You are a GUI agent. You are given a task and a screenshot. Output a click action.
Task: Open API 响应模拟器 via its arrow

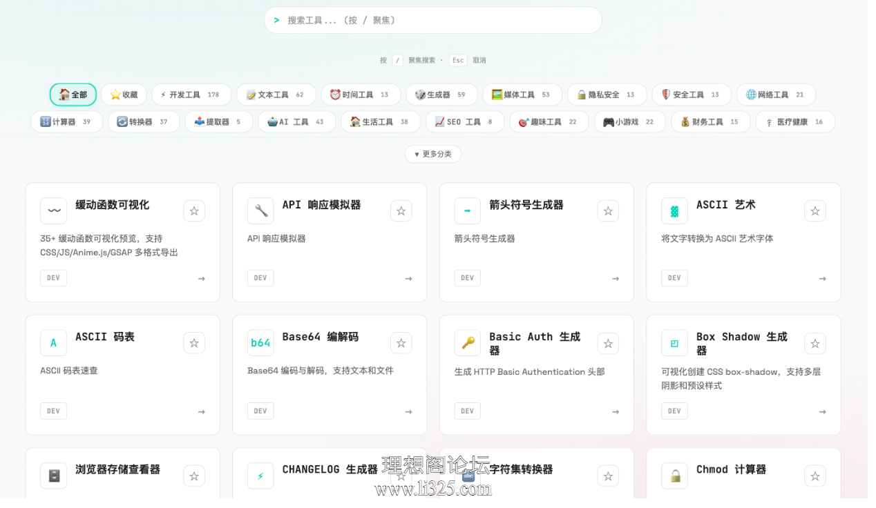point(409,279)
